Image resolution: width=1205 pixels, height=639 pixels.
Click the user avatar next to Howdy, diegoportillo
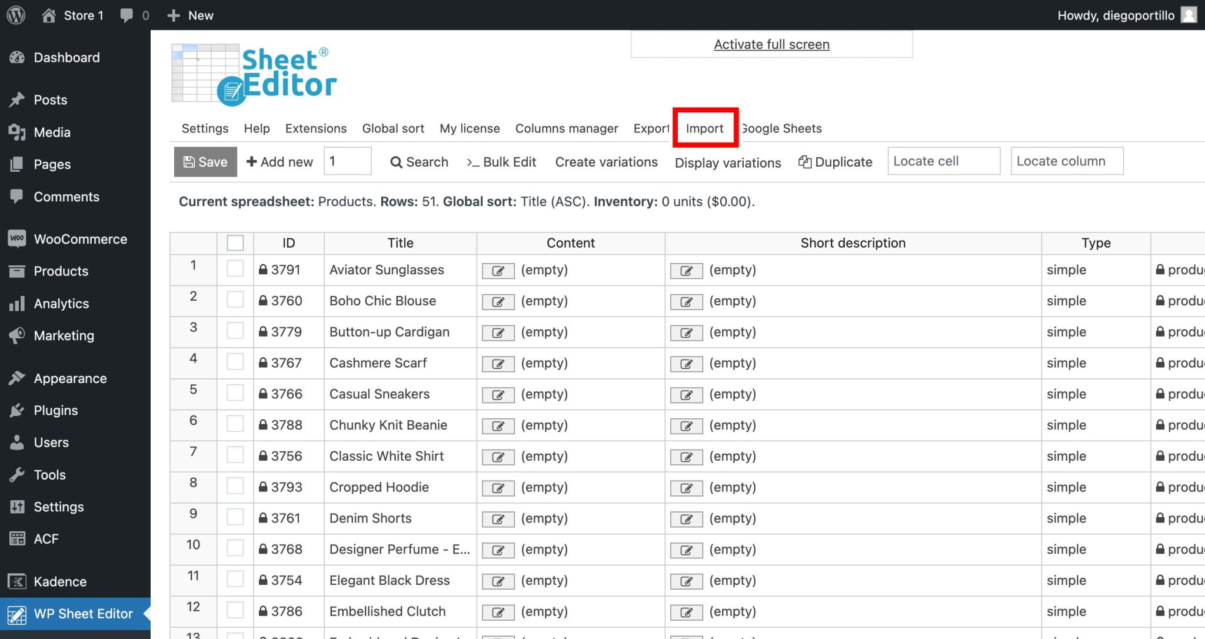tap(1189, 15)
